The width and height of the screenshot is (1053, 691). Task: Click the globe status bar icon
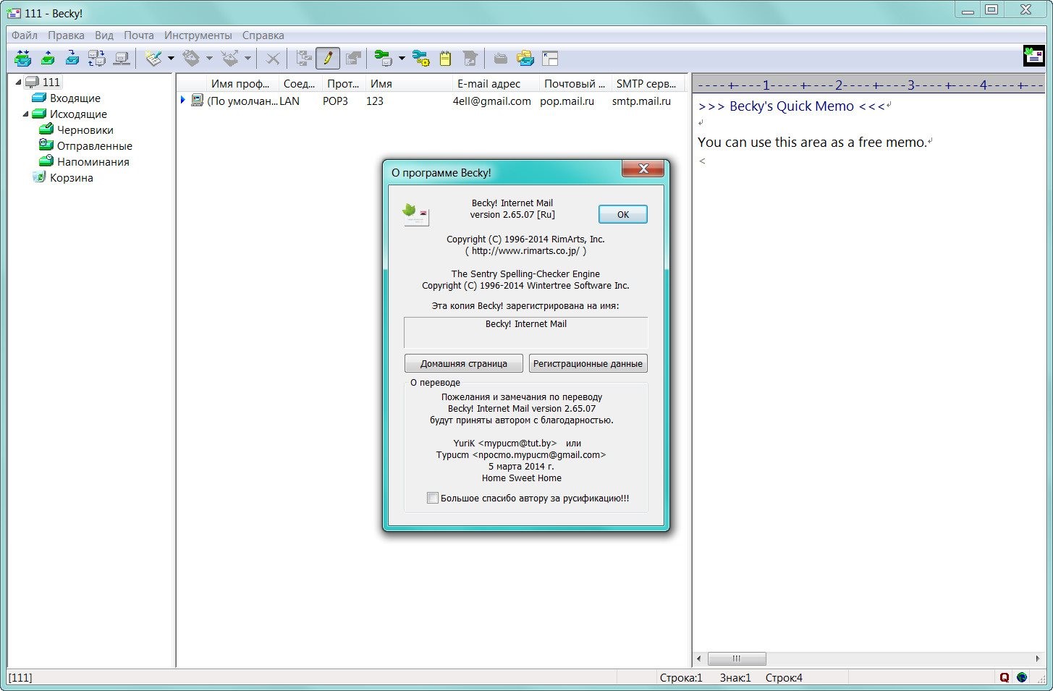[1021, 677]
